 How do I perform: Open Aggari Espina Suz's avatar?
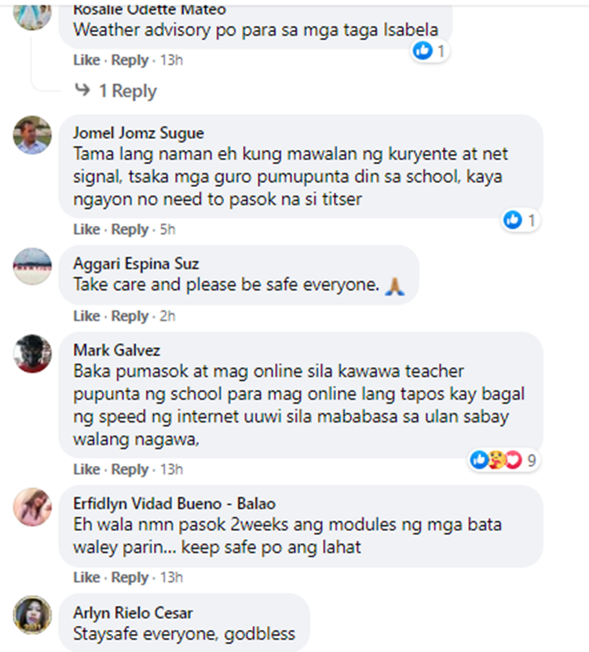tap(32, 266)
